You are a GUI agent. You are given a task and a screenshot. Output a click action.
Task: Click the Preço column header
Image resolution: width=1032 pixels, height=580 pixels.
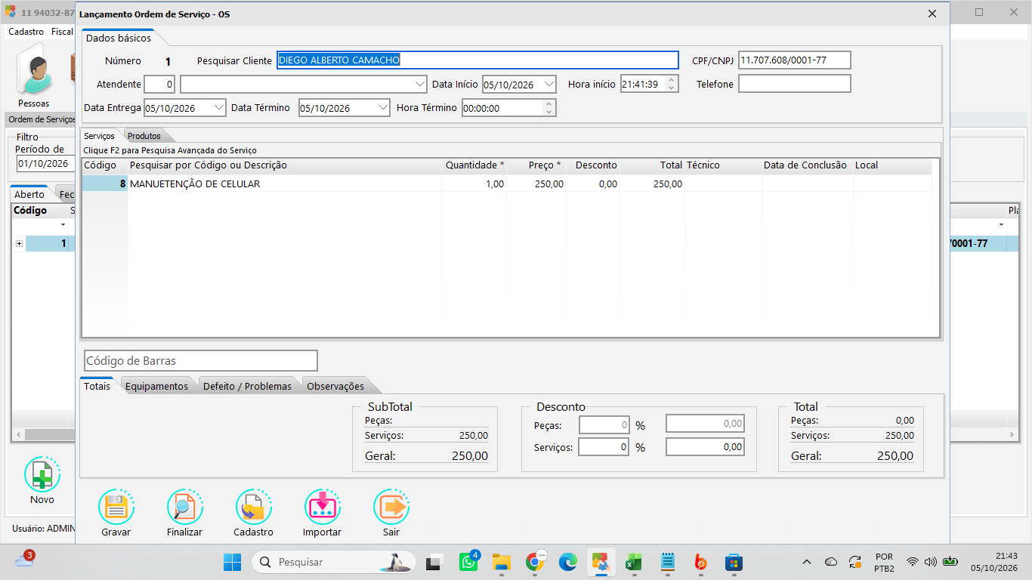pyautogui.click(x=545, y=165)
